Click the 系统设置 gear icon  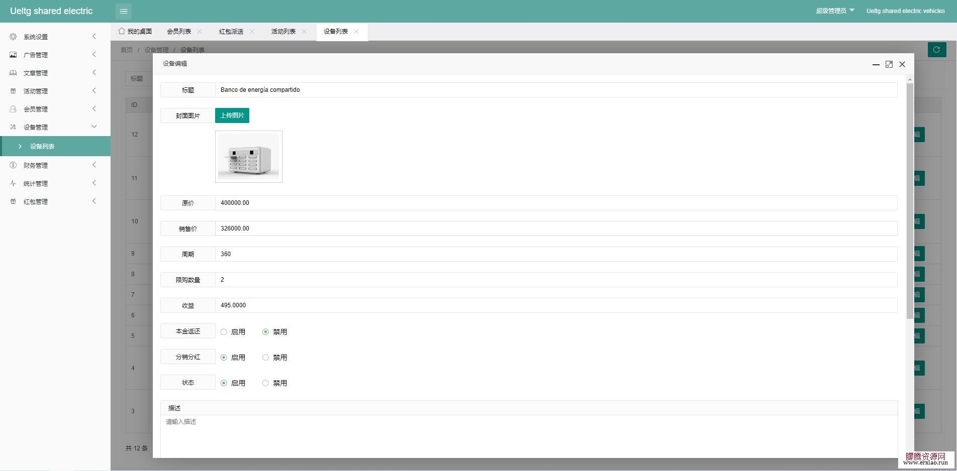point(14,37)
